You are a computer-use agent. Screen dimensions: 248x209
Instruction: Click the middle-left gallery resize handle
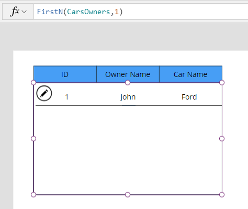click(x=33, y=139)
